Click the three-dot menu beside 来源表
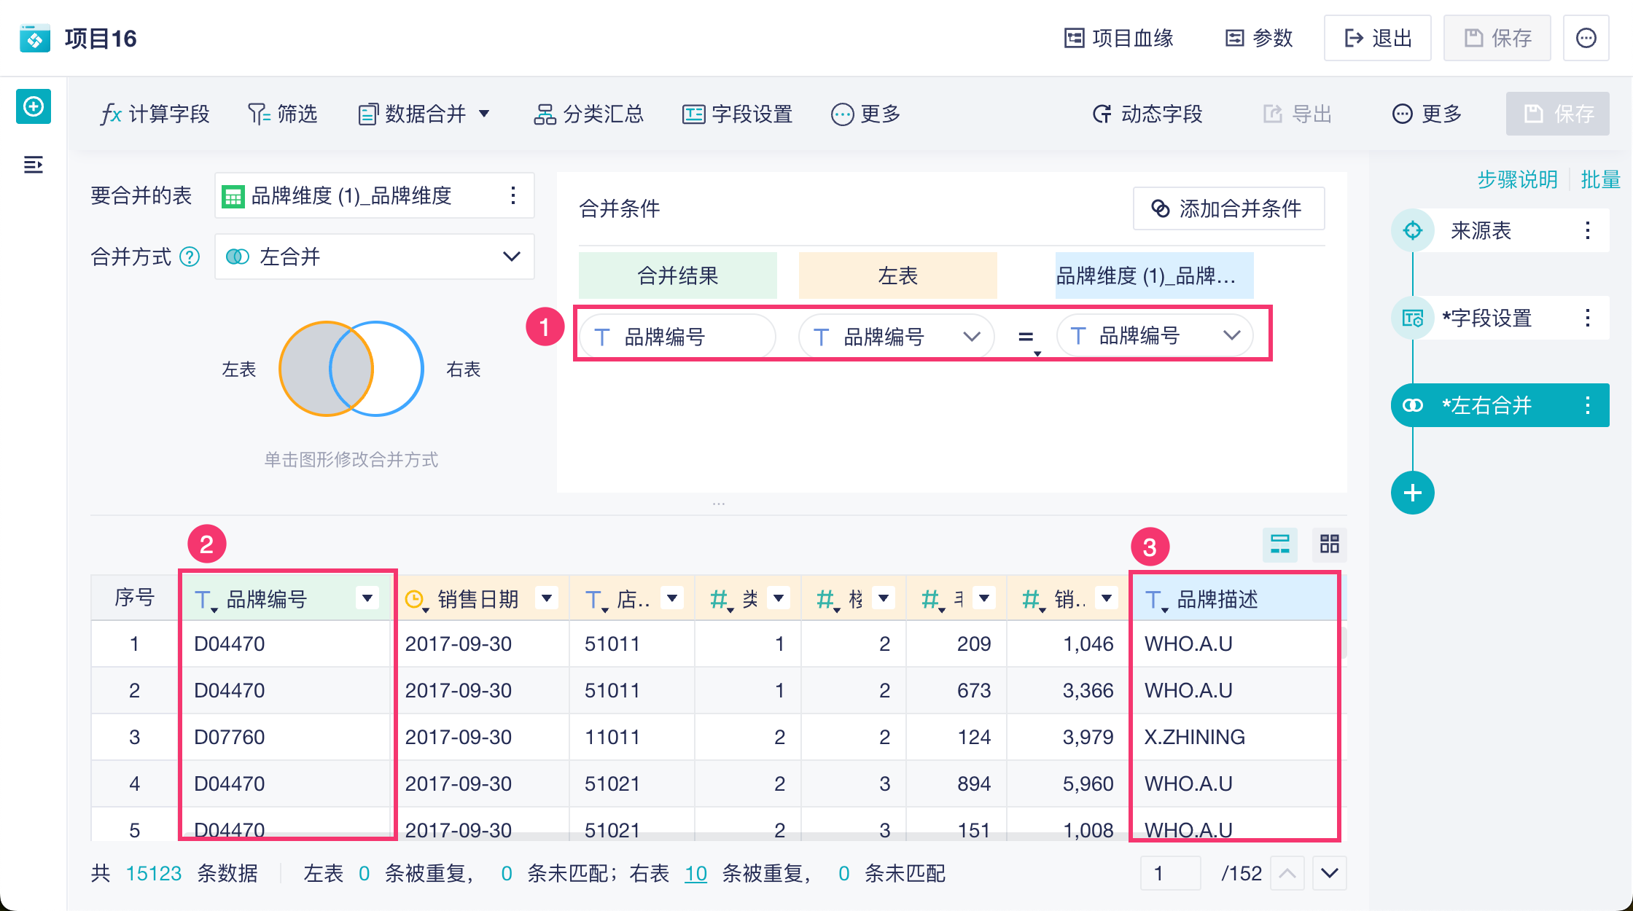 point(1587,231)
